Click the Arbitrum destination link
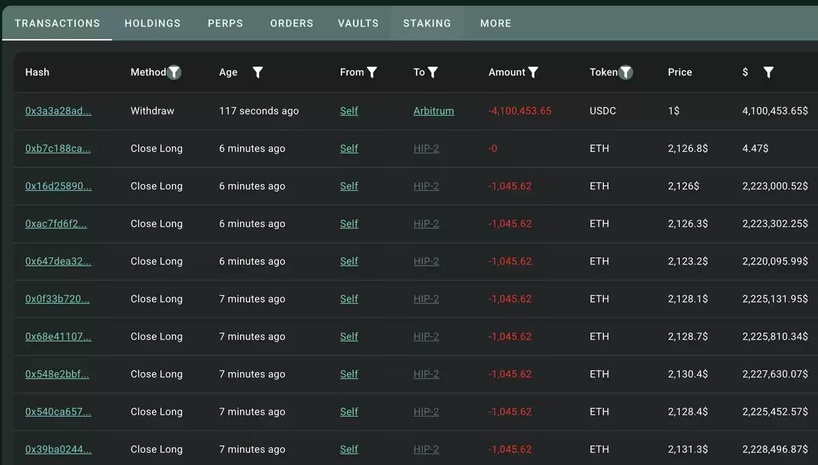Image resolution: width=818 pixels, height=465 pixels. coord(434,111)
